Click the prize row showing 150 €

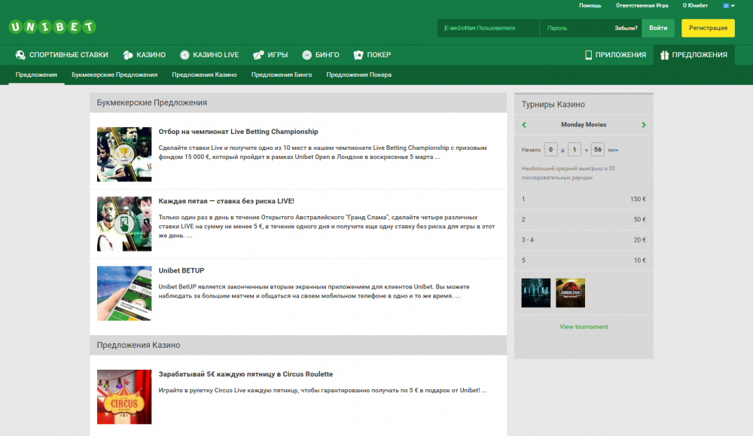[x=584, y=199]
